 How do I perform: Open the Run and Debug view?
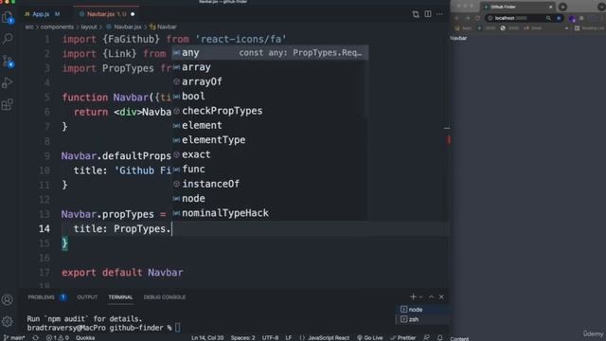click(x=8, y=82)
